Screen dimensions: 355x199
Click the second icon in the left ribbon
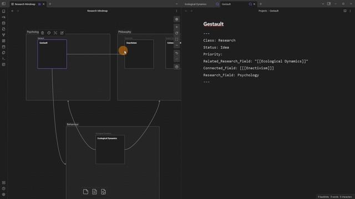tap(4, 17)
